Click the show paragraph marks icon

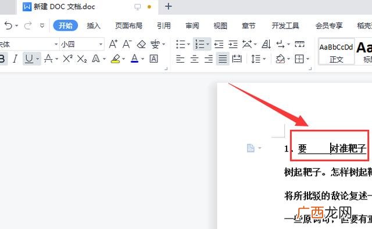[280, 44]
